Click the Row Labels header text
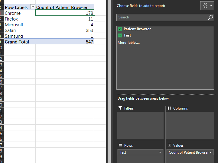 (x=16, y=7)
